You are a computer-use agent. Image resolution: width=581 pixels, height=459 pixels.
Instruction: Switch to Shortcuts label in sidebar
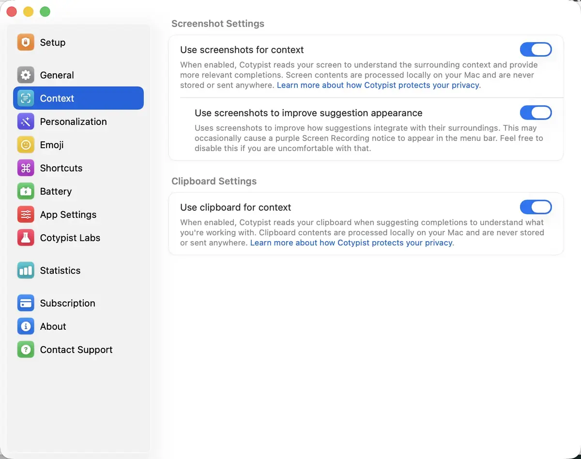click(61, 168)
